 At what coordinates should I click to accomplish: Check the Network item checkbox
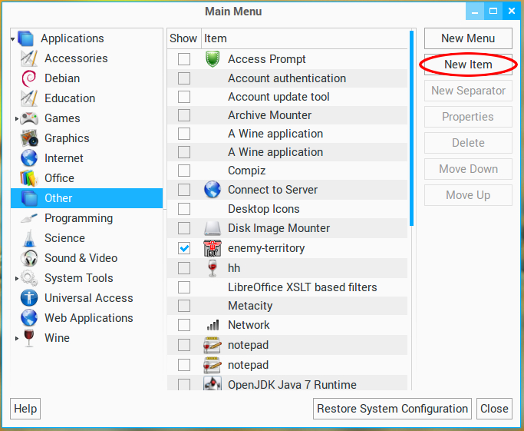coord(184,325)
